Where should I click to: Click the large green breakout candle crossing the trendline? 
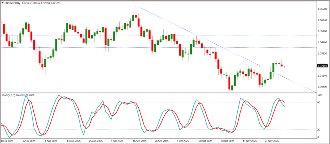click(x=273, y=67)
